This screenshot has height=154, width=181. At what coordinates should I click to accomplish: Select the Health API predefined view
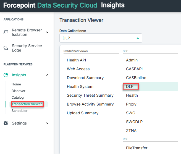pos(76,60)
